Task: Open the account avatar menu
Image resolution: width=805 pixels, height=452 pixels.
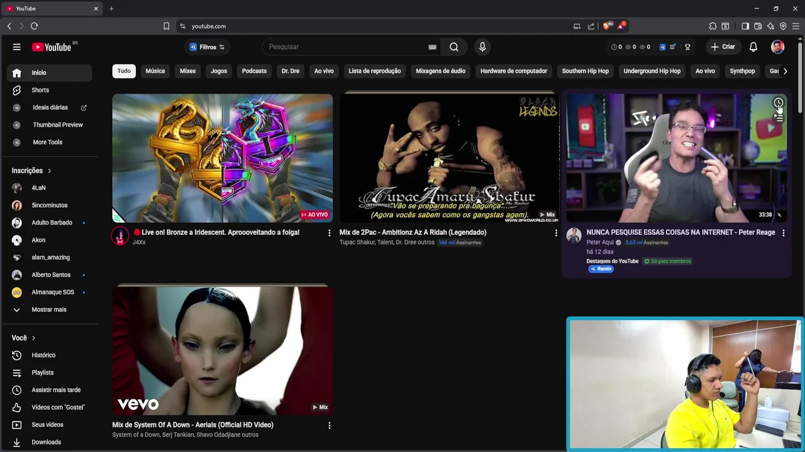Action: click(x=778, y=47)
